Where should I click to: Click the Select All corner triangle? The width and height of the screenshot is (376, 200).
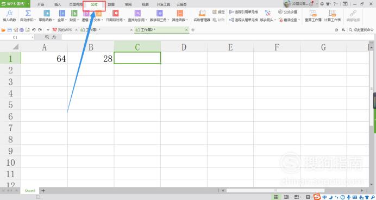tap(16, 47)
